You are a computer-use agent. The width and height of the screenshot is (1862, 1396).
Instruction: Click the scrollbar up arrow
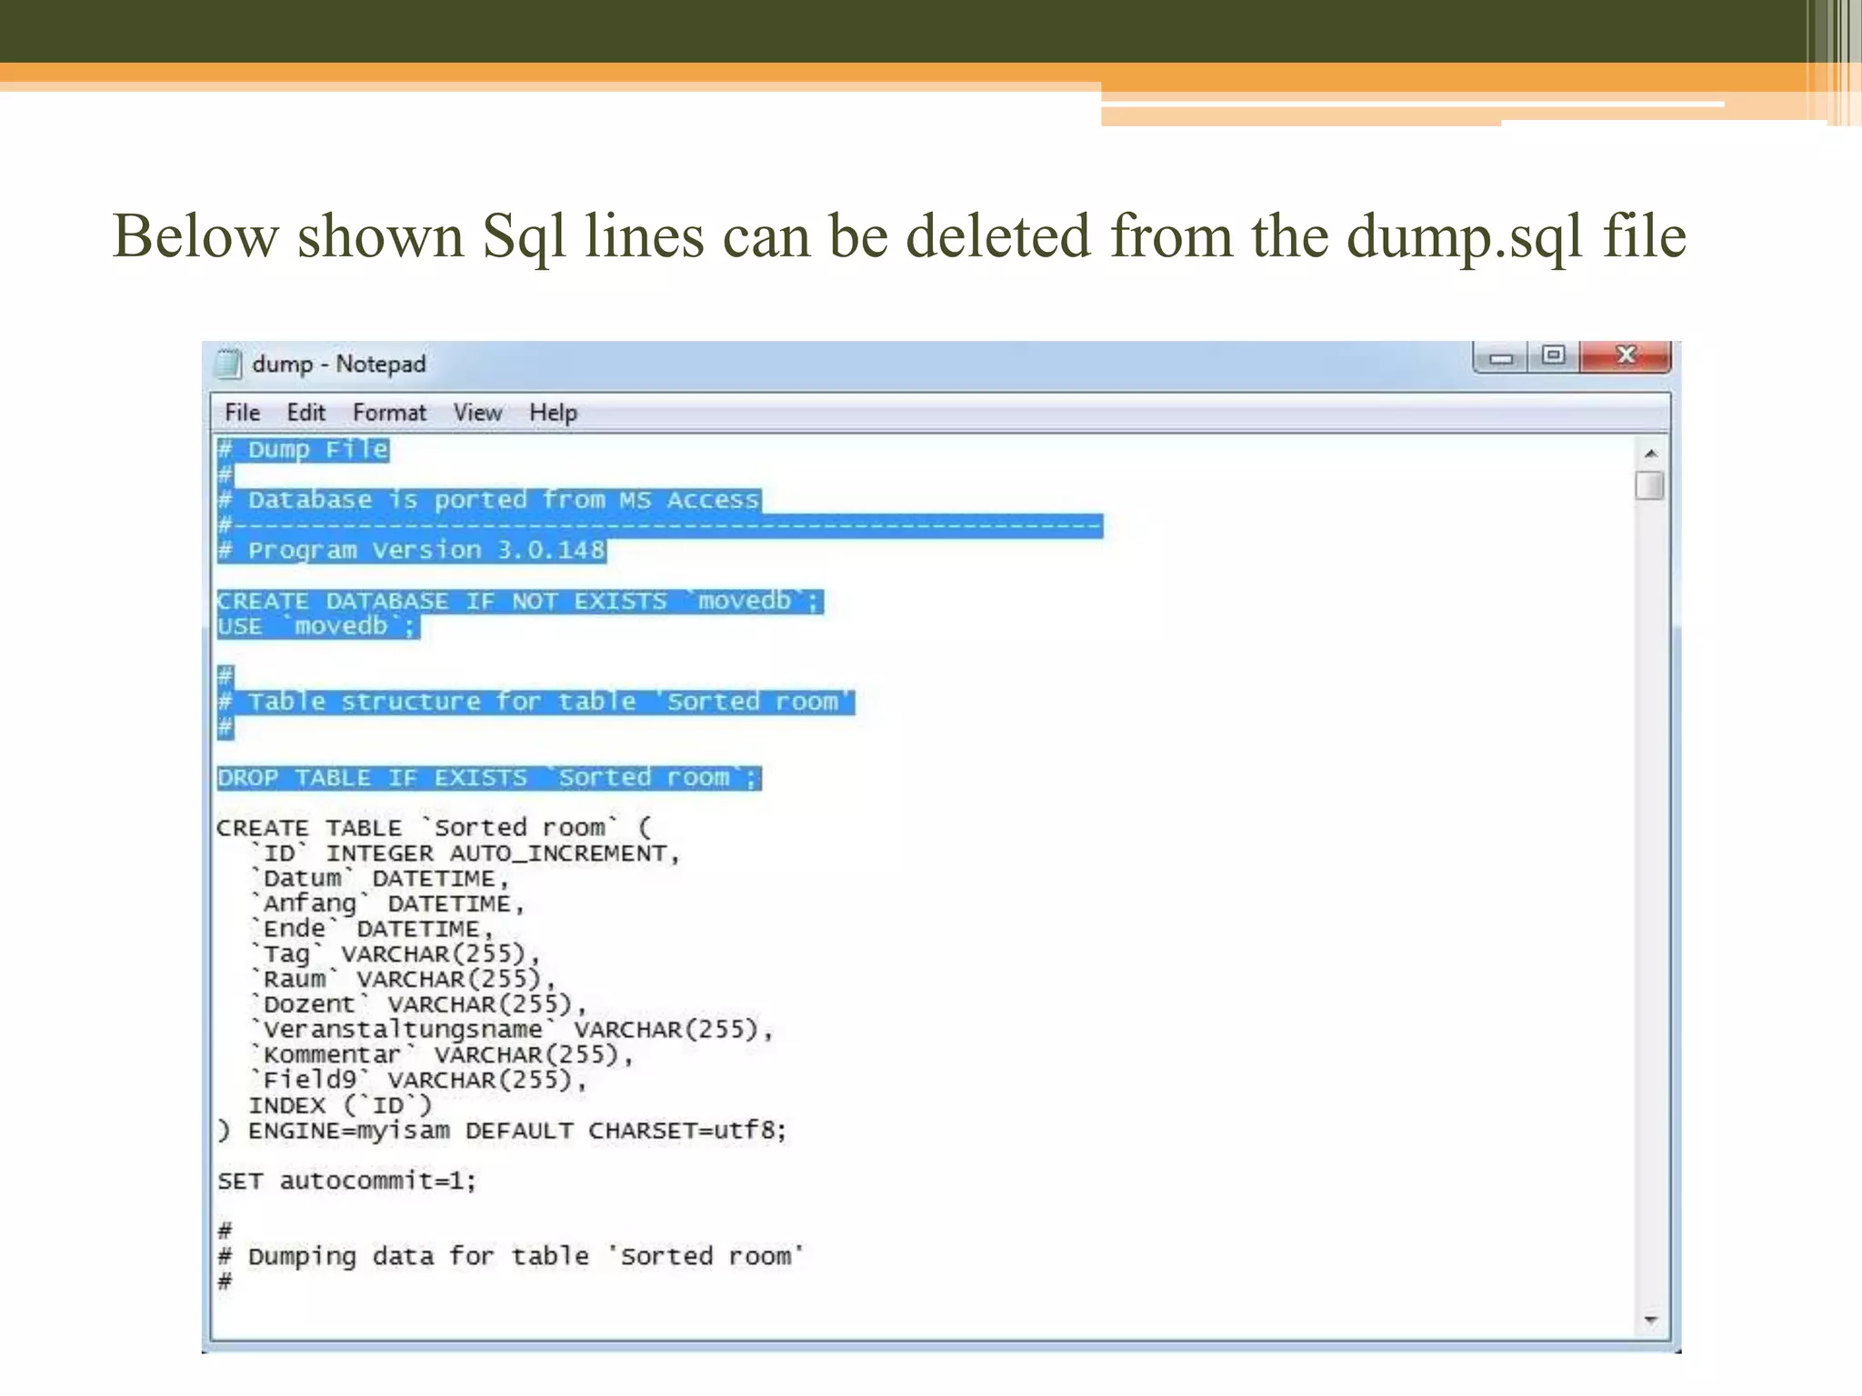click(x=1650, y=453)
